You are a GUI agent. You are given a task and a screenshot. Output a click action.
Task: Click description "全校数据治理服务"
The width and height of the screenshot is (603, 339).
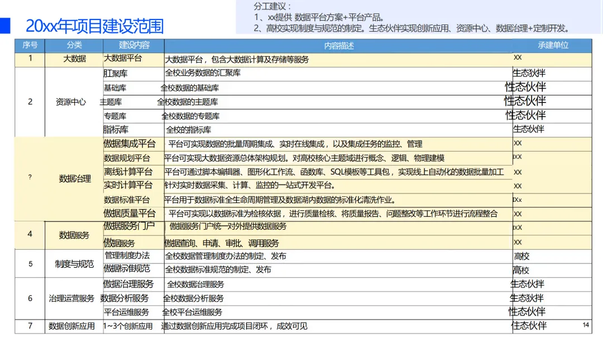point(195,284)
